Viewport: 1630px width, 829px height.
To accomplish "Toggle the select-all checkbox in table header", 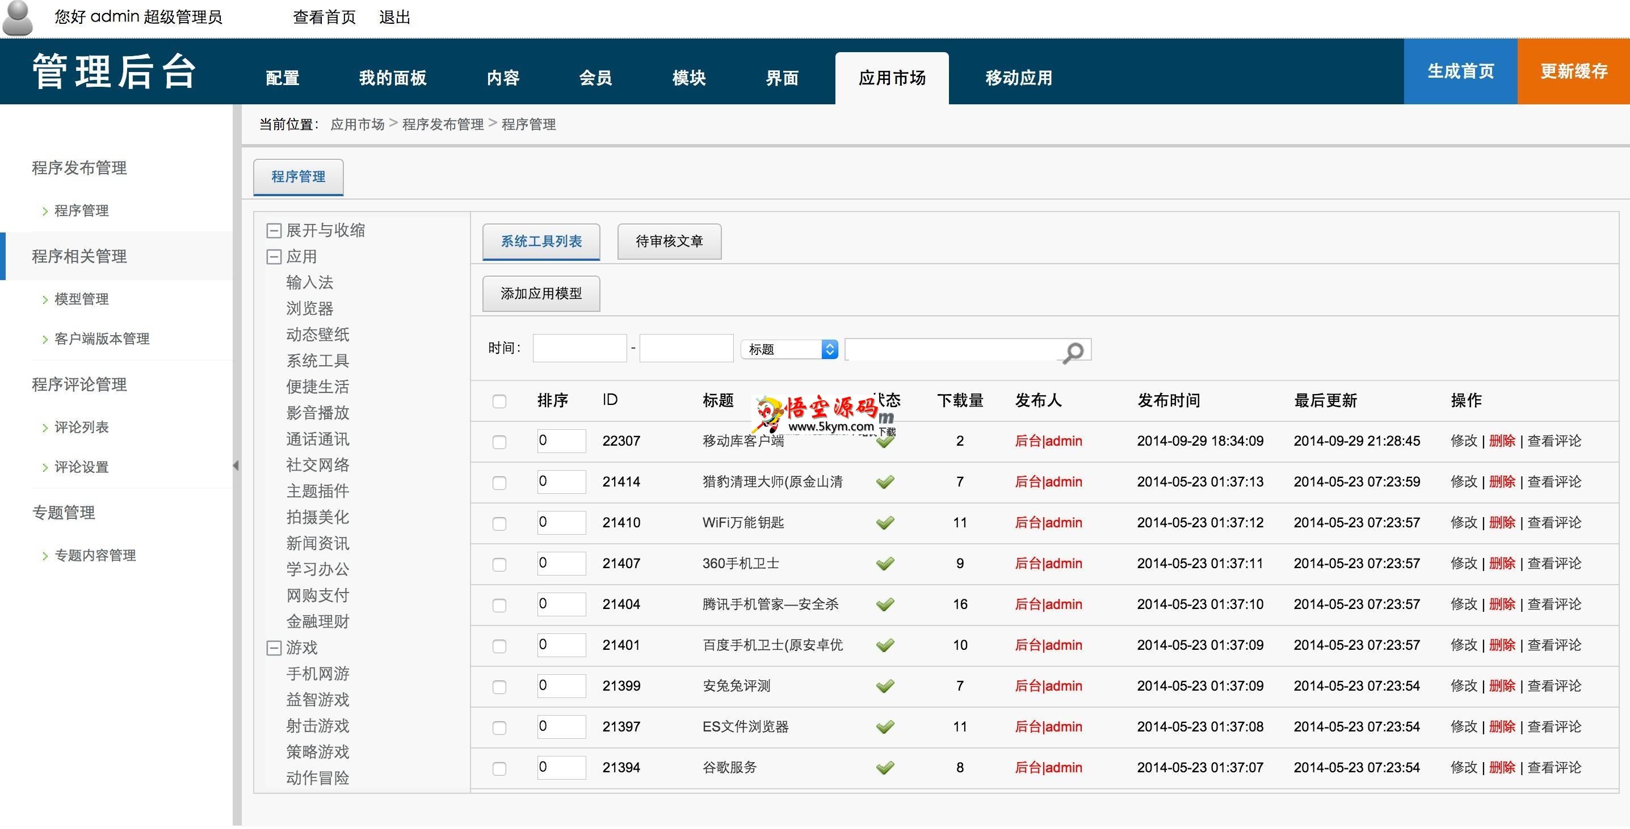I will tap(499, 401).
